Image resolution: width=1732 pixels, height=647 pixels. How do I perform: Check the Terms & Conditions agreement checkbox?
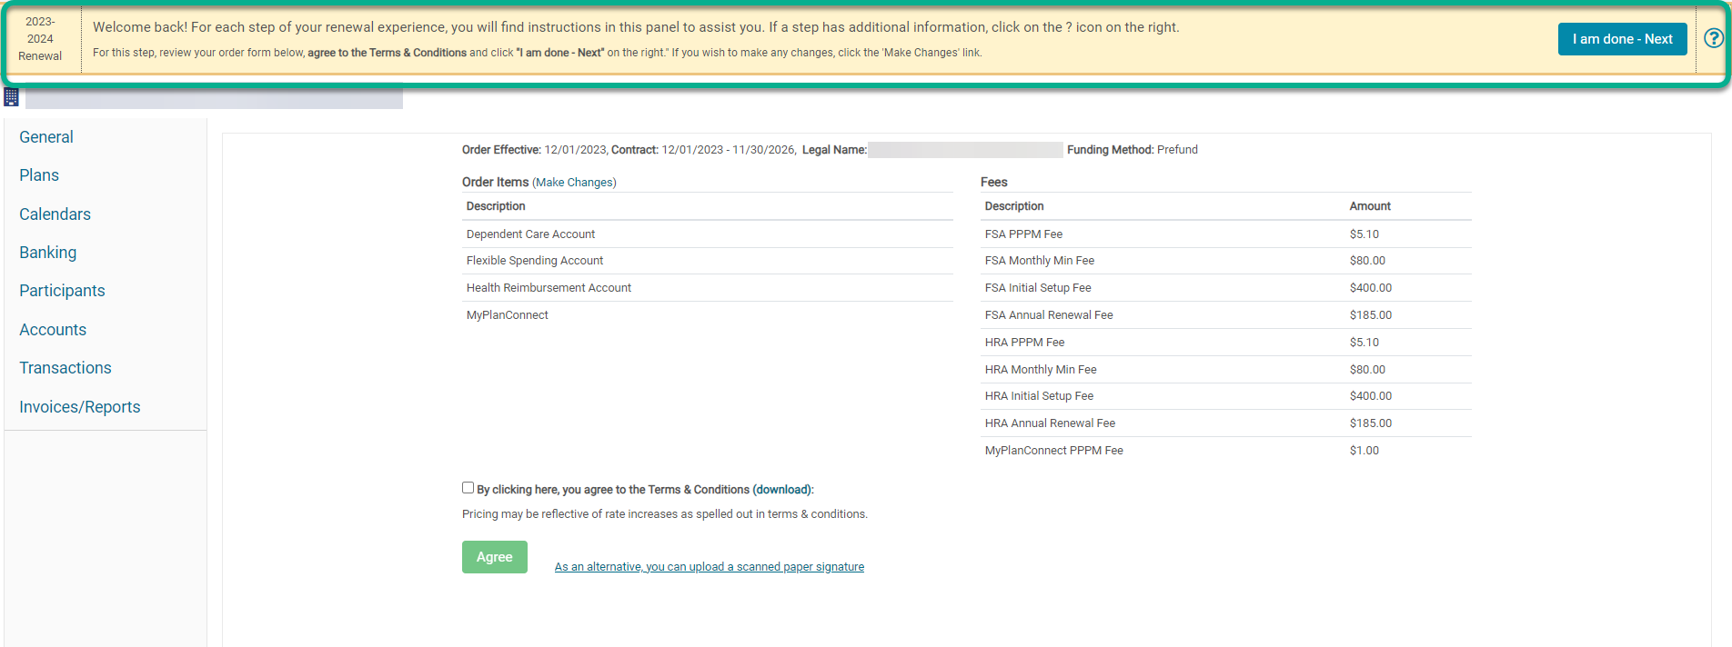pyautogui.click(x=468, y=488)
